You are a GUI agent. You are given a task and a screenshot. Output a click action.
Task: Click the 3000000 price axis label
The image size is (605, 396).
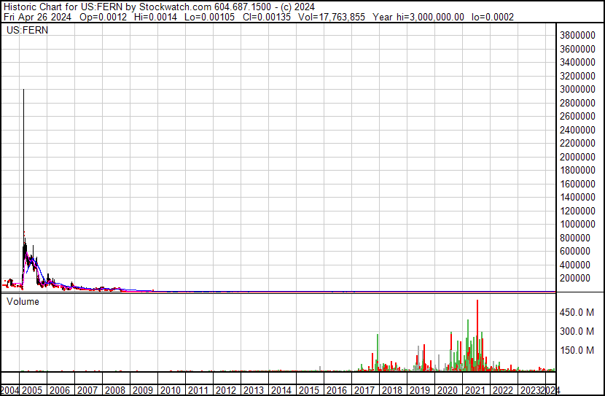[x=577, y=89]
